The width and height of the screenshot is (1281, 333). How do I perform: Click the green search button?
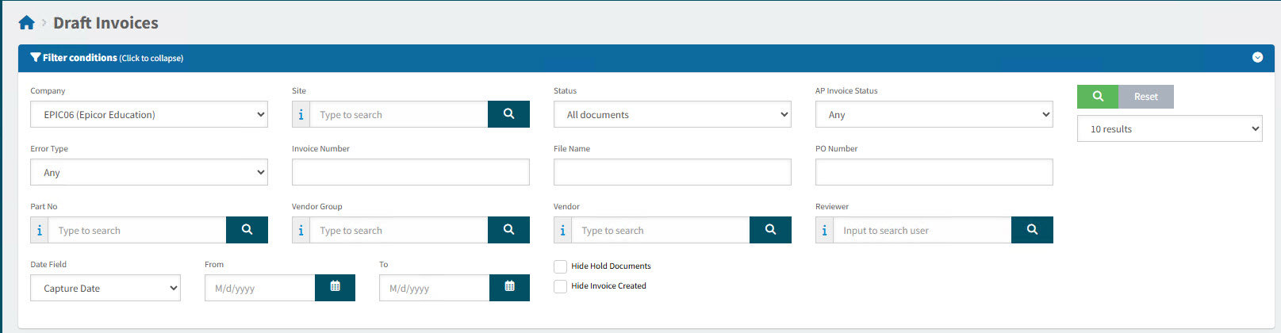tap(1098, 97)
